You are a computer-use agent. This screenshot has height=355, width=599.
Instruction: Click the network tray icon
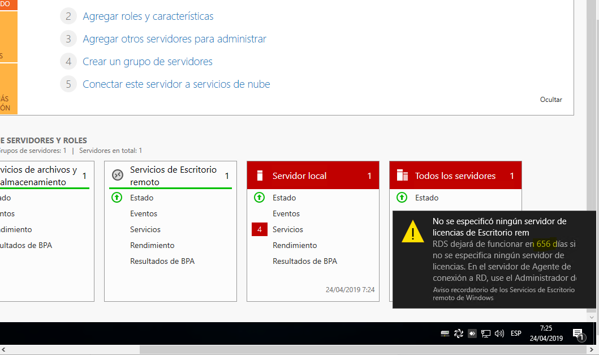(x=486, y=333)
